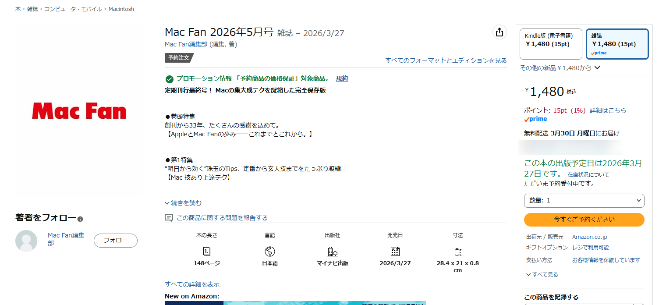Click the calendar icon above 2026/3/27

pyautogui.click(x=395, y=252)
